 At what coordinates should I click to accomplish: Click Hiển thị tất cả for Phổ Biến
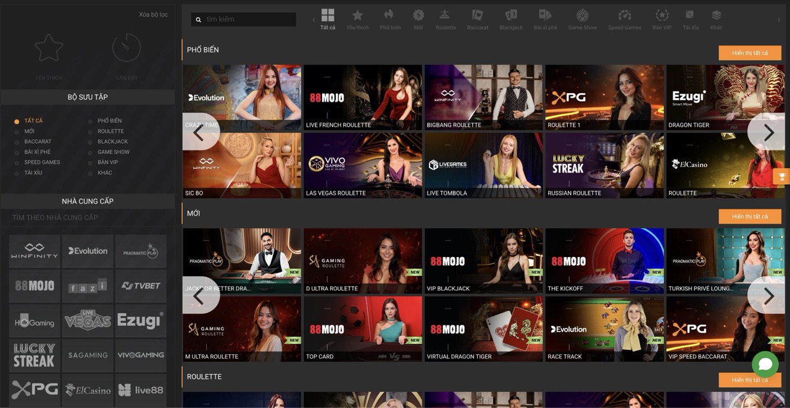click(x=749, y=53)
